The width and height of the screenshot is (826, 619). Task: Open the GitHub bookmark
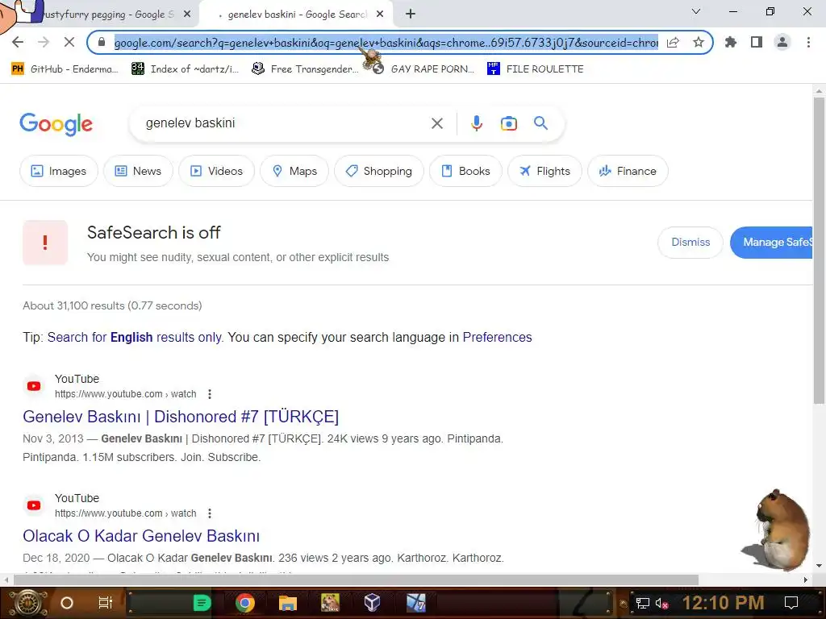[65, 69]
